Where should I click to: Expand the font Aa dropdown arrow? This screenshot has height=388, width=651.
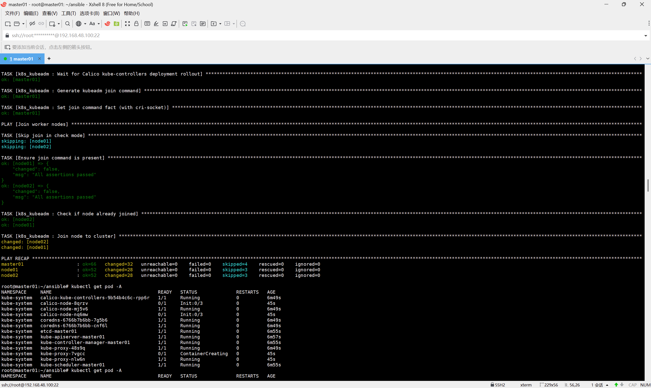[x=99, y=24]
